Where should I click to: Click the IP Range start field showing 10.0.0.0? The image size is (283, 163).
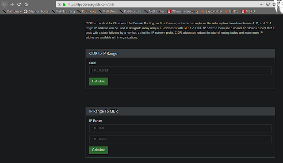tap(180, 128)
